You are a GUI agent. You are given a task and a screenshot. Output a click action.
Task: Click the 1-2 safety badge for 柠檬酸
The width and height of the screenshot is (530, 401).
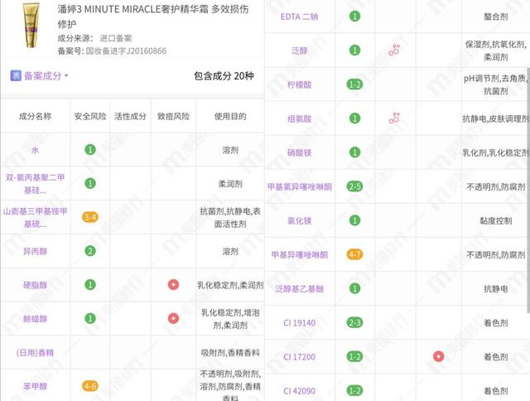point(354,85)
